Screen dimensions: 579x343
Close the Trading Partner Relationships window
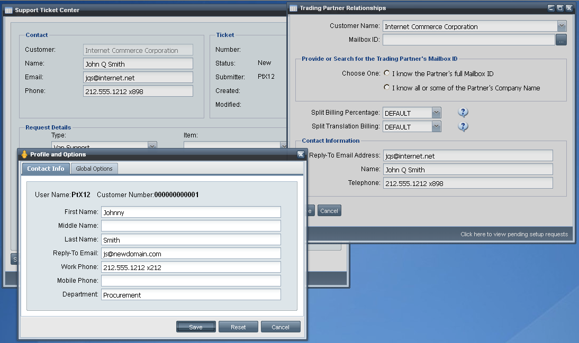coord(569,8)
